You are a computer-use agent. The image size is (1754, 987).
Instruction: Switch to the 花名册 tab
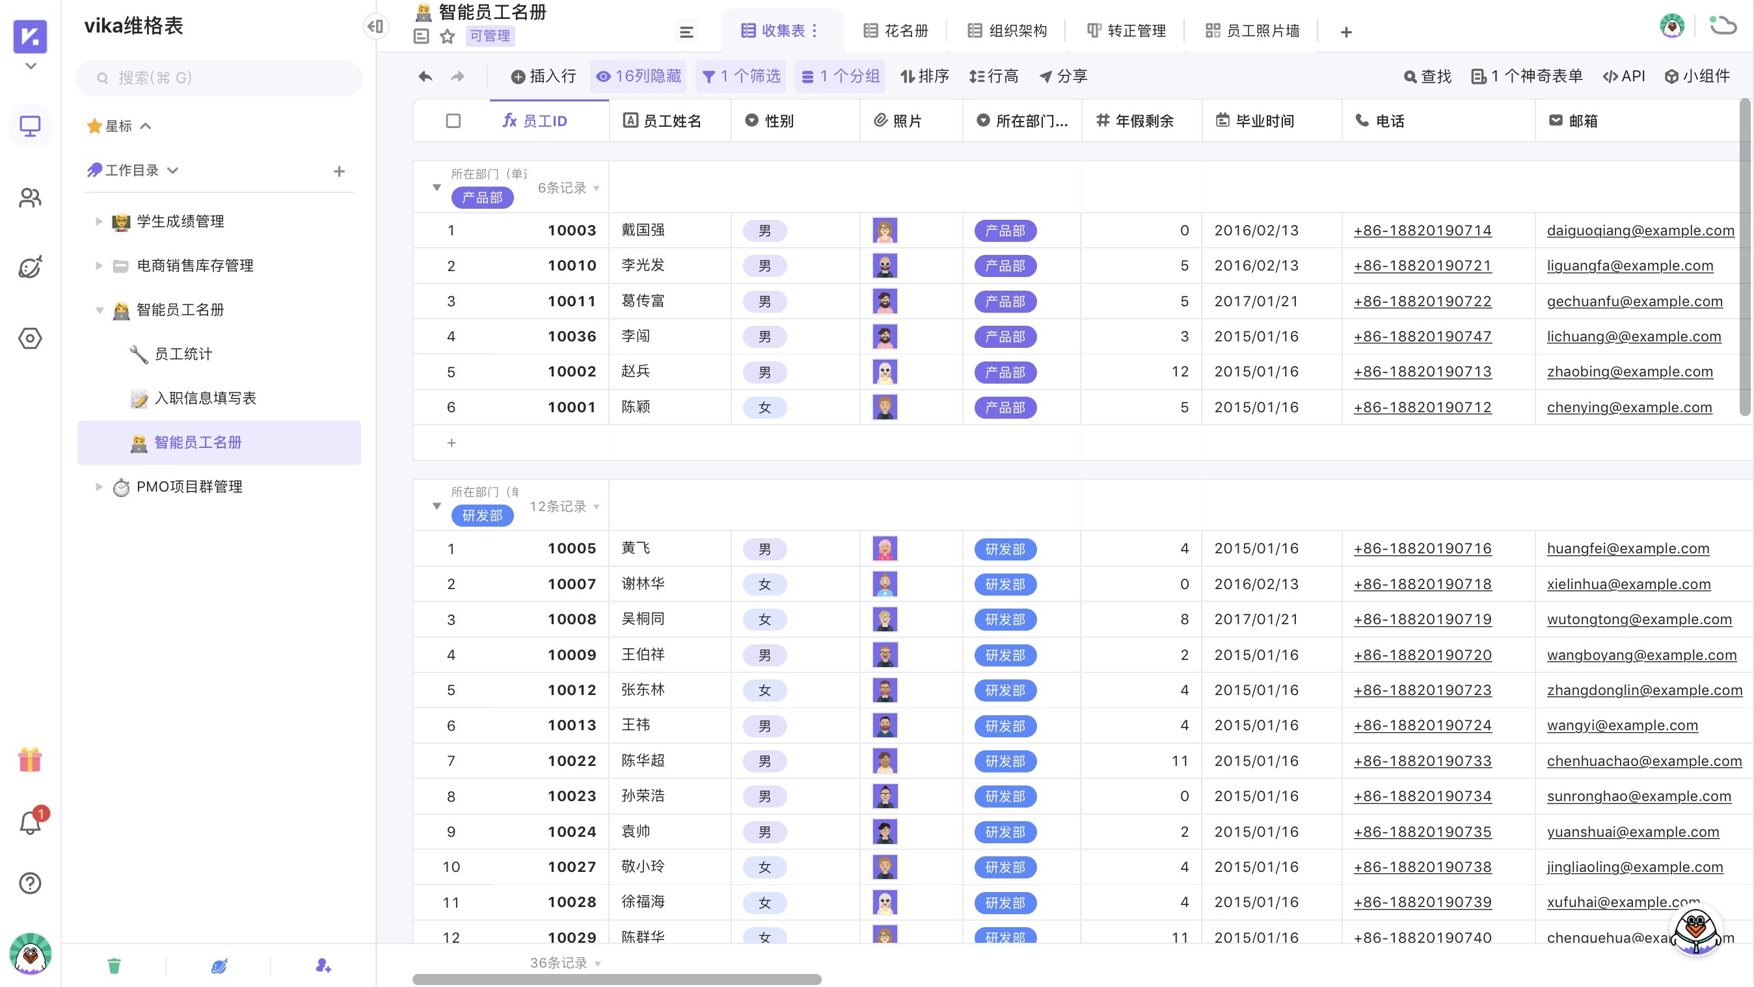(895, 31)
